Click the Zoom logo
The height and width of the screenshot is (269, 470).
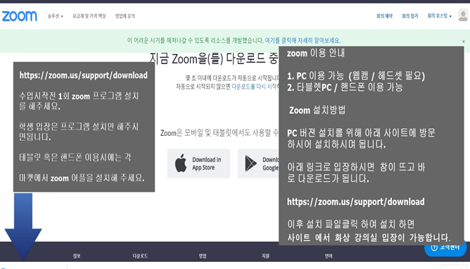pos(20,16)
